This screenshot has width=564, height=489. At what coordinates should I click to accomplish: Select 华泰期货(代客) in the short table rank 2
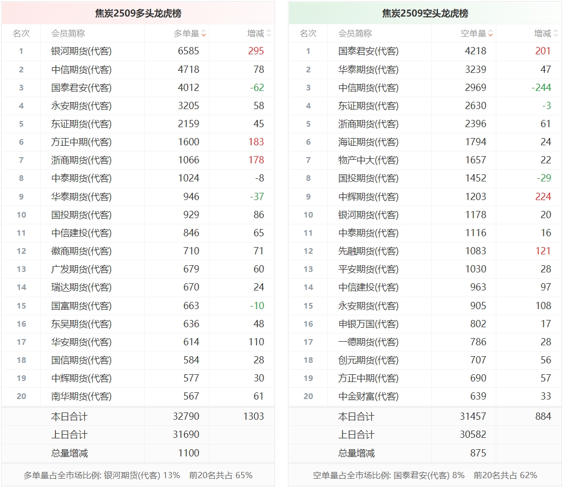click(368, 69)
